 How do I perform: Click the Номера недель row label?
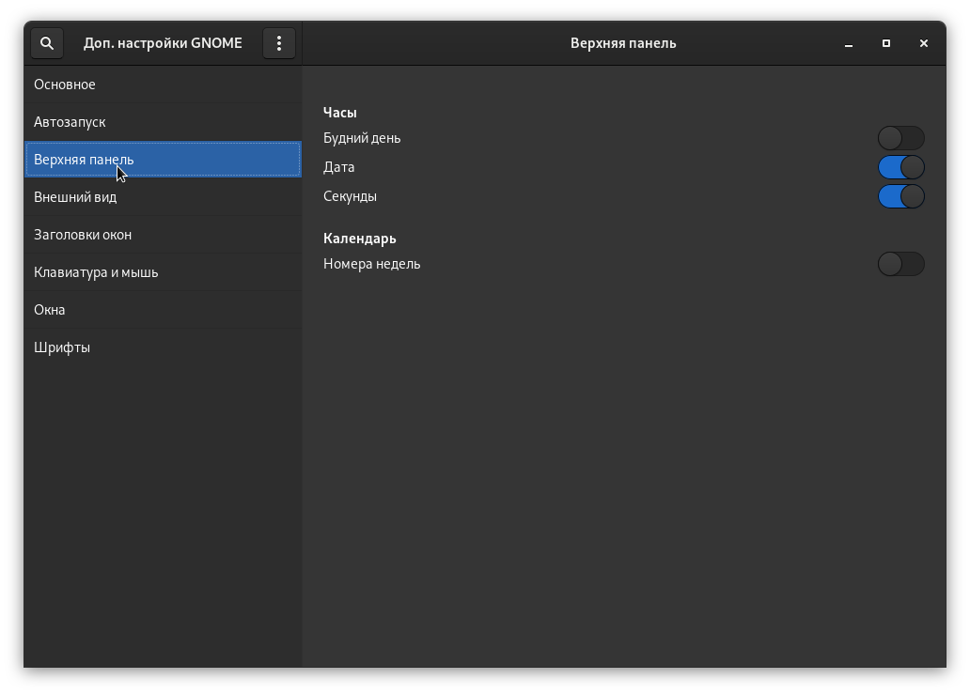(x=372, y=264)
